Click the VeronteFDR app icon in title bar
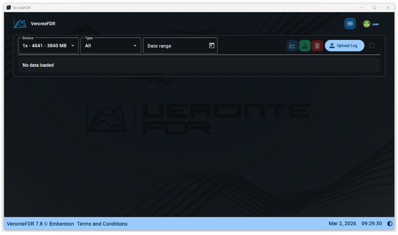 tap(9, 7)
